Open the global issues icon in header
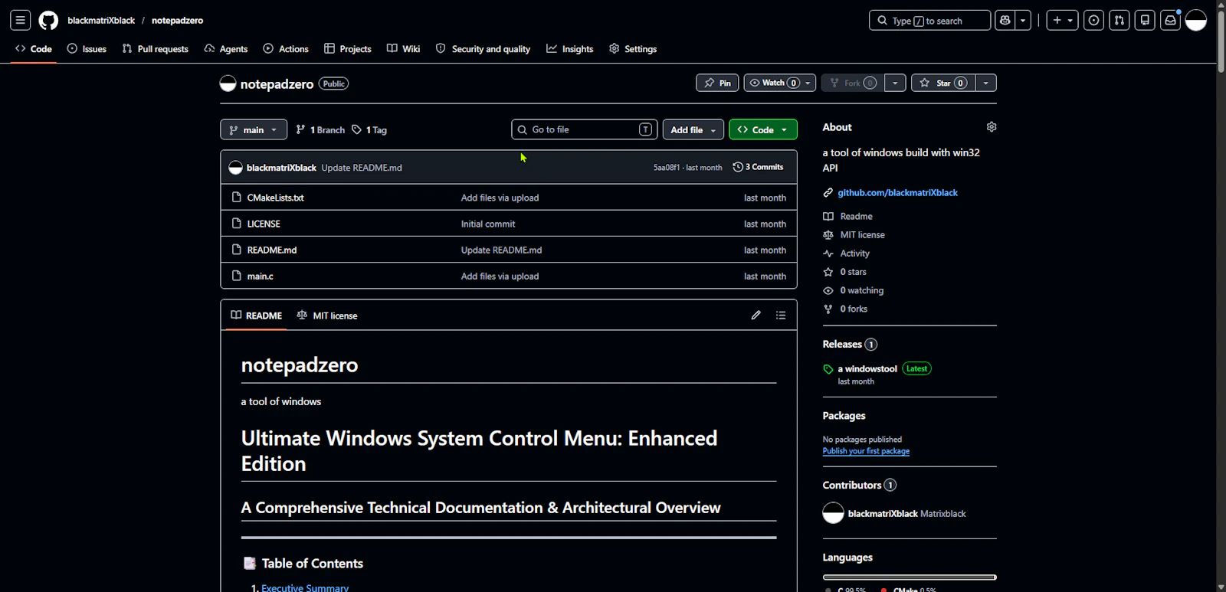Screen dimensions: 1226x592 pyautogui.click(x=1094, y=21)
